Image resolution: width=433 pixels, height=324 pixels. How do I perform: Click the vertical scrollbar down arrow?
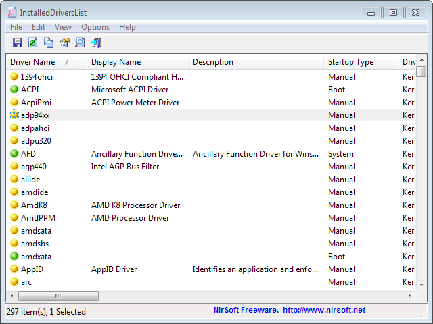click(x=421, y=285)
